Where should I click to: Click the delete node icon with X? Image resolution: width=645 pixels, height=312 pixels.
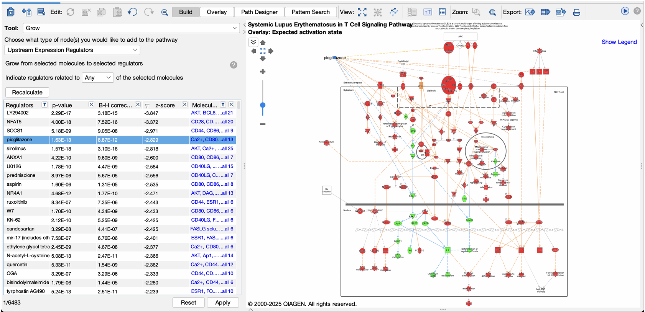(x=86, y=12)
